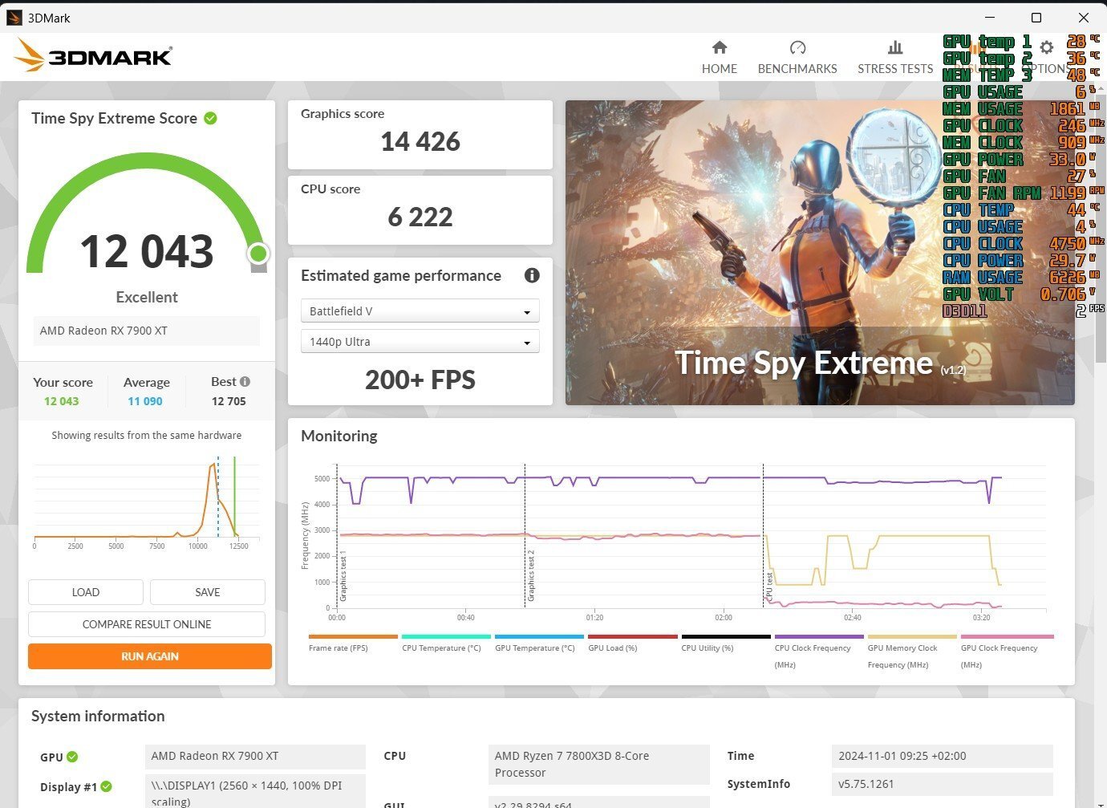
Task: Click Your score value 12 043
Action: tap(62, 401)
